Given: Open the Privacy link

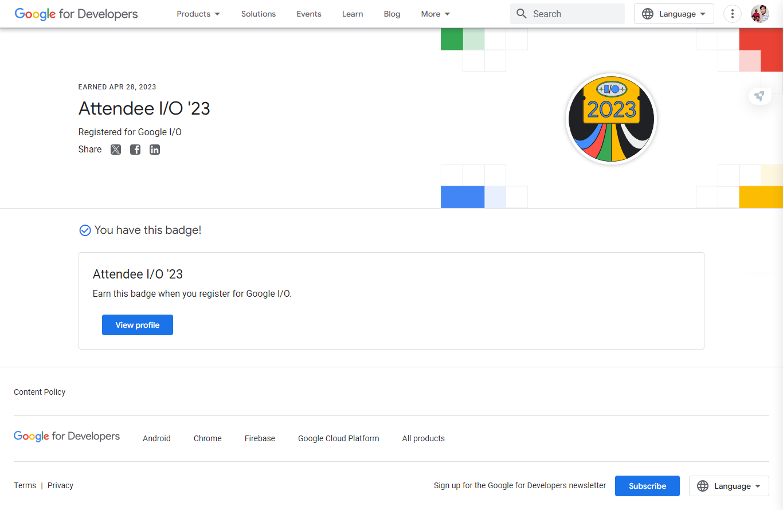Looking at the screenshot, I should [x=60, y=485].
